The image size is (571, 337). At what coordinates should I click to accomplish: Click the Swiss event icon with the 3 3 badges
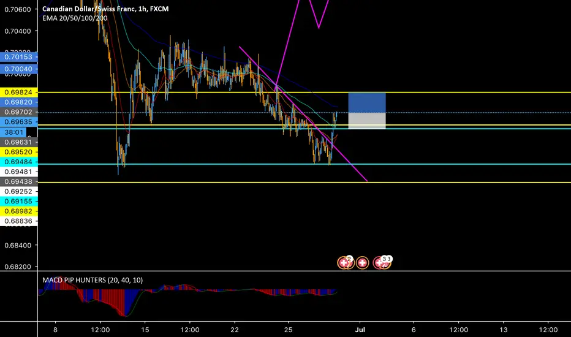pyautogui.click(x=381, y=262)
